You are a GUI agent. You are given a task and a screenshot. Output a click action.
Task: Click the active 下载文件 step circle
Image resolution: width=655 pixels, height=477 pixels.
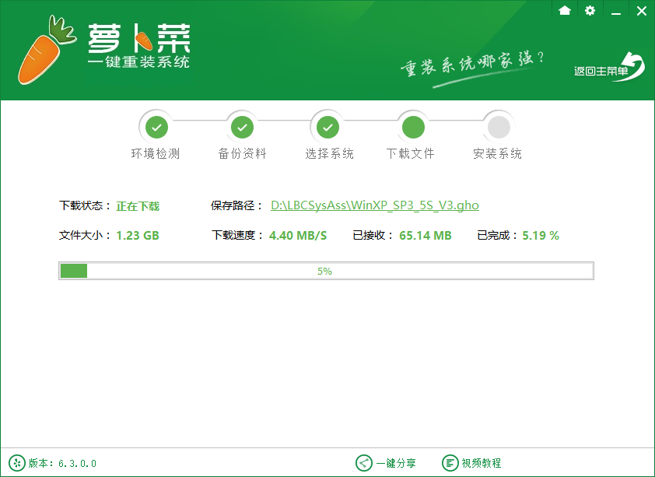tap(412, 126)
